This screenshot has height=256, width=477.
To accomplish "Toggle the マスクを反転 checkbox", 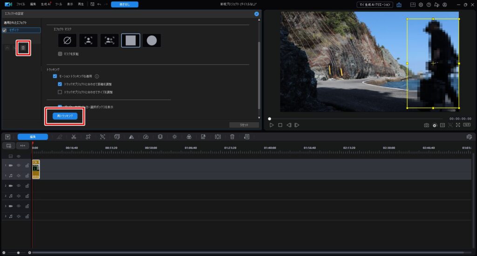I will (60, 54).
